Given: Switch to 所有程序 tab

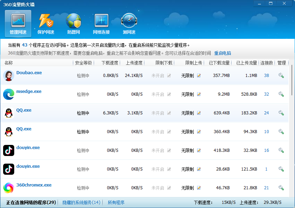Looking at the screenshot, I should 116,202.
